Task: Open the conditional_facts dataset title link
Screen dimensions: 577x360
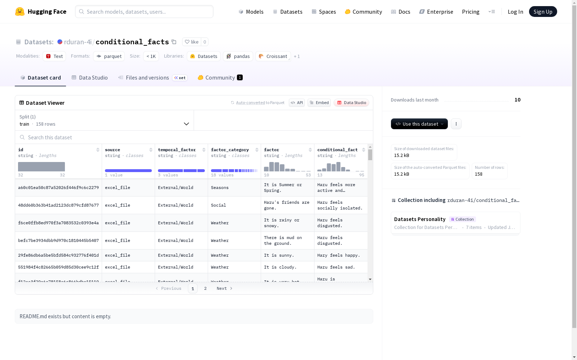Action: click(132, 42)
